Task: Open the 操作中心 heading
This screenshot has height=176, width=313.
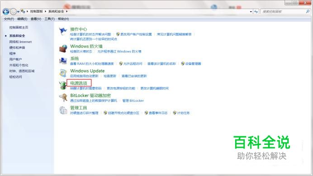Action: pos(78,29)
